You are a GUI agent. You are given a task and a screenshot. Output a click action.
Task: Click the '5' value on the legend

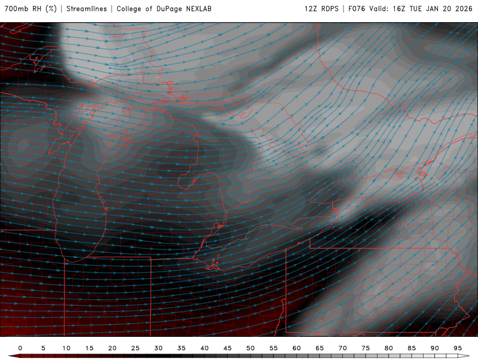coord(43,348)
